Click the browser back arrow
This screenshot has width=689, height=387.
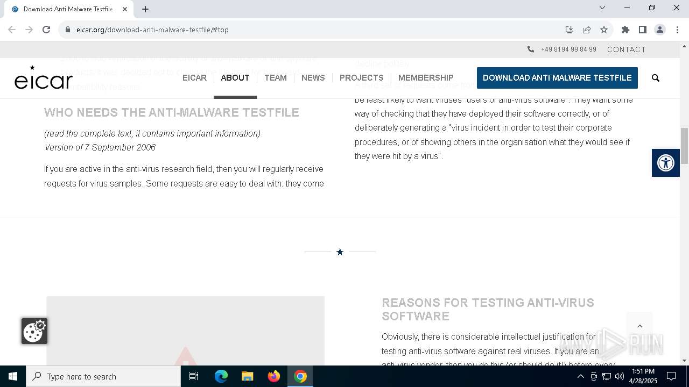12,30
